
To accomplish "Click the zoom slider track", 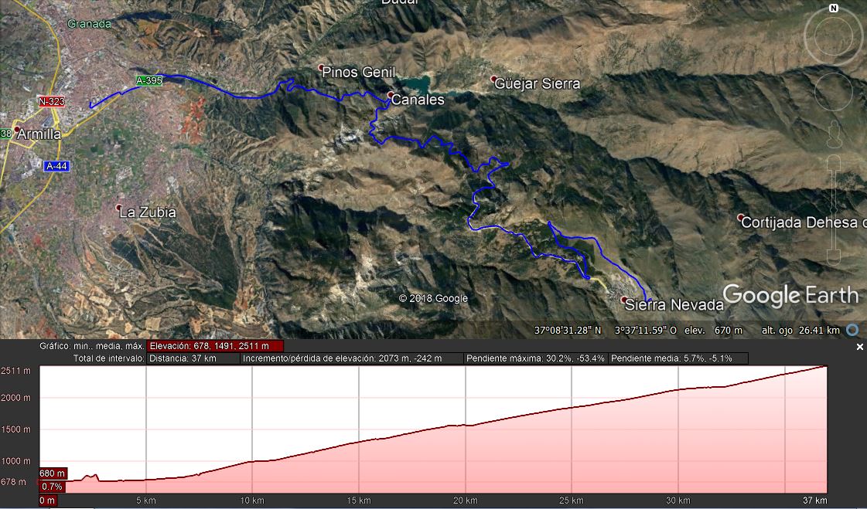I will 834,210.
